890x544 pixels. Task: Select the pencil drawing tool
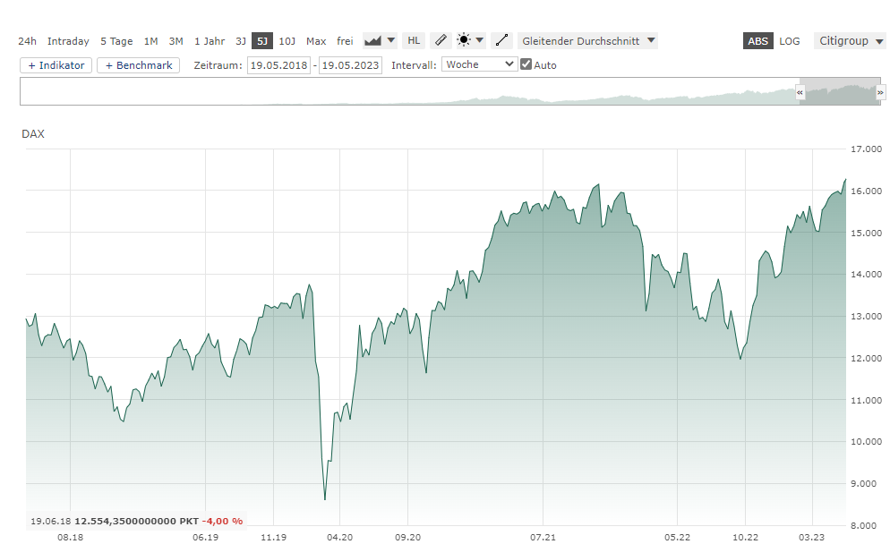click(x=441, y=41)
